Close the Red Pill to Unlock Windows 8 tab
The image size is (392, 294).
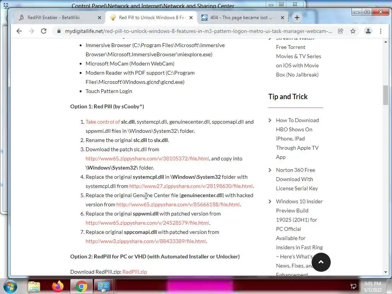coord(191,18)
